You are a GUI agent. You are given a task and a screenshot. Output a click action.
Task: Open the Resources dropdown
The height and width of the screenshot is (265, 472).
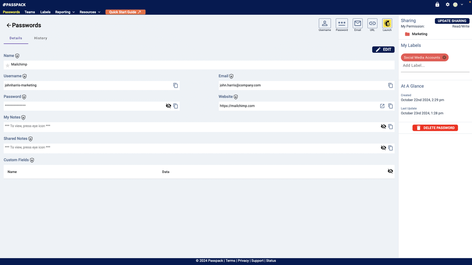[x=90, y=12]
